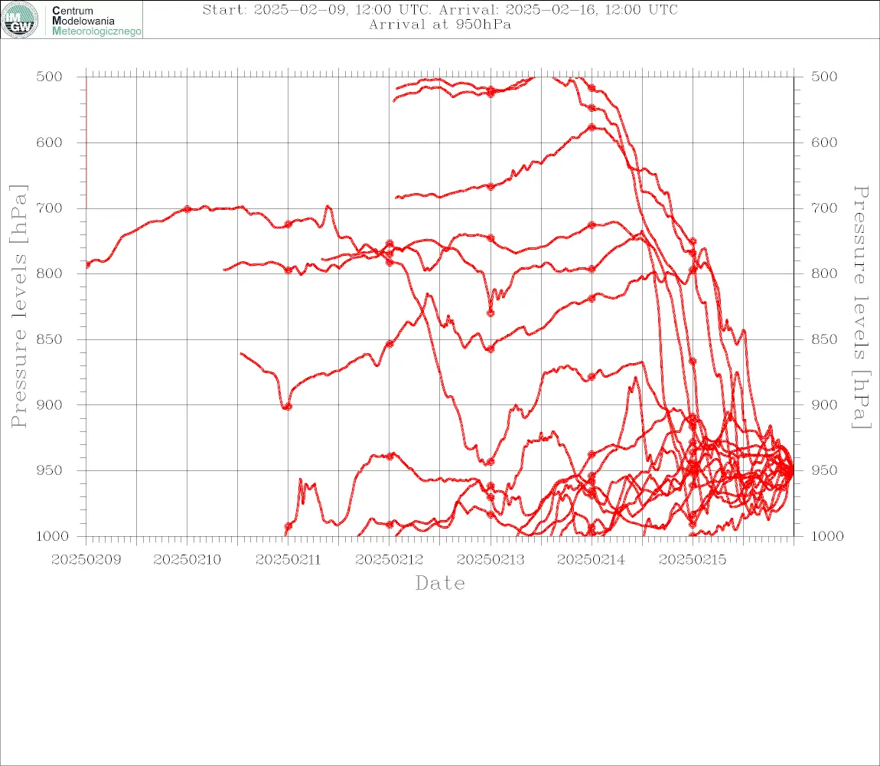Click the right axis 950 label
880x766 pixels.
(x=824, y=470)
